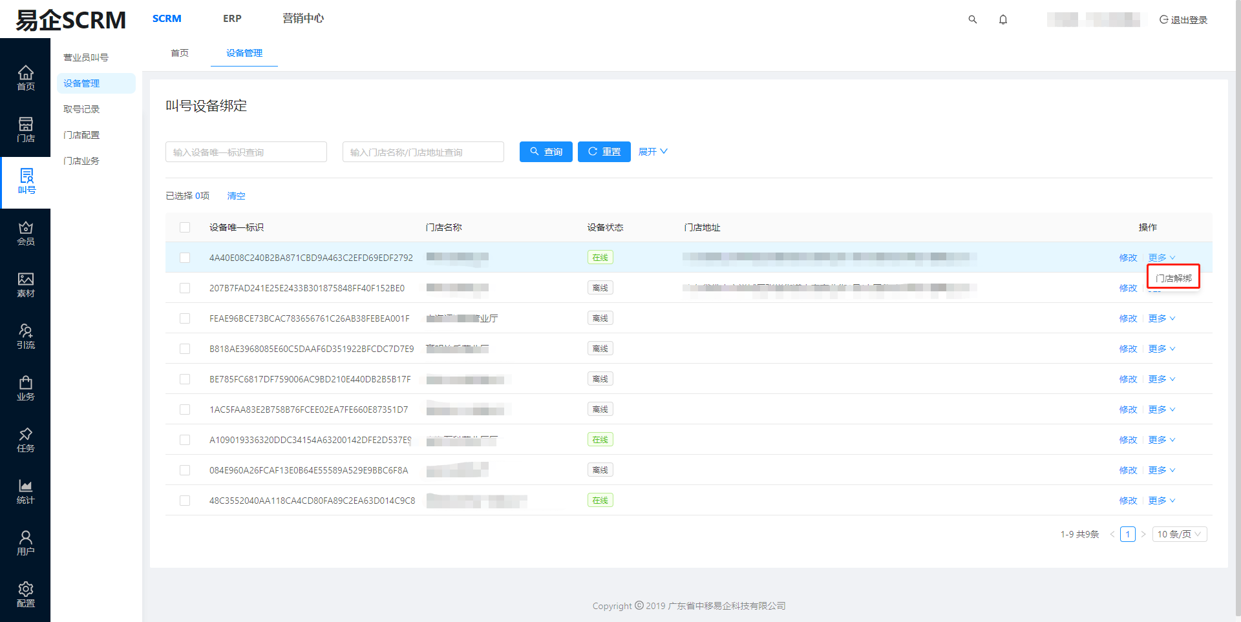Open 营销中心 in top navigation

[x=303, y=19]
